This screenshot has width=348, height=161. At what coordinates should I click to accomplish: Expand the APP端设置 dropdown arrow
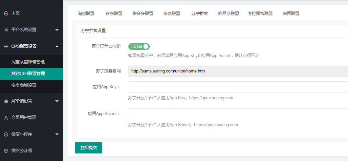(57, 101)
